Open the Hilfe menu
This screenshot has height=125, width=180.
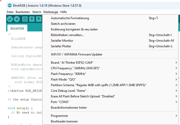(63, 12)
